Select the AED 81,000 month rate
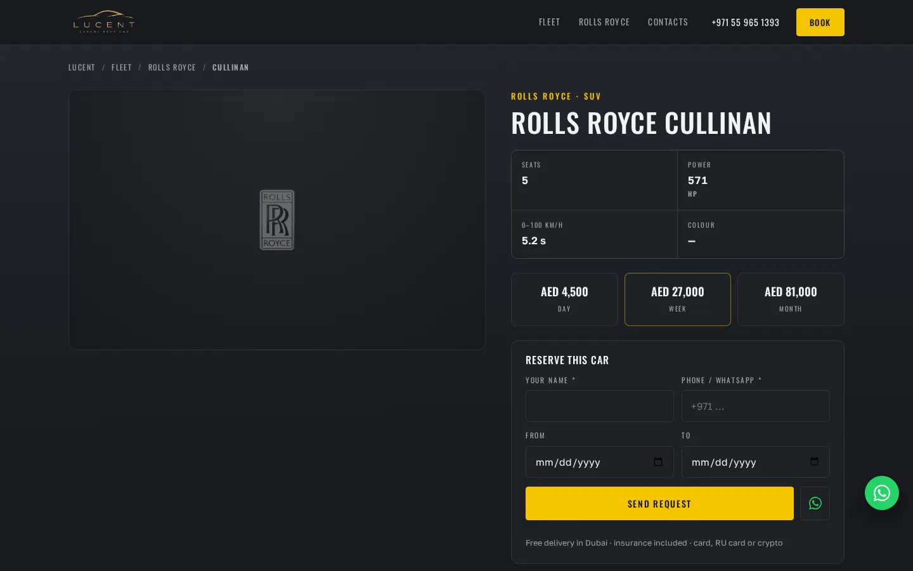The width and height of the screenshot is (913, 571). (x=791, y=299)
